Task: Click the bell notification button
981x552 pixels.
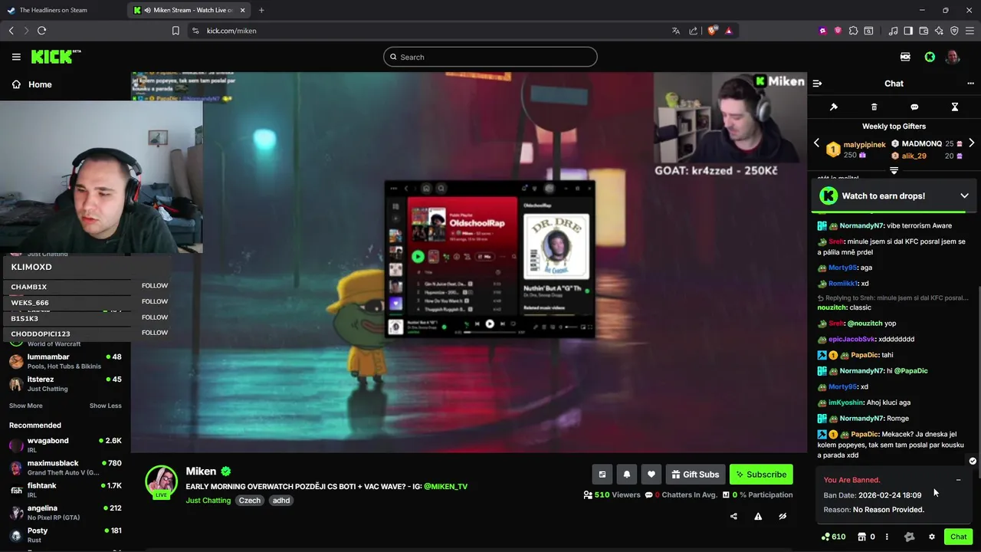Action: click(x=627, y=475)
